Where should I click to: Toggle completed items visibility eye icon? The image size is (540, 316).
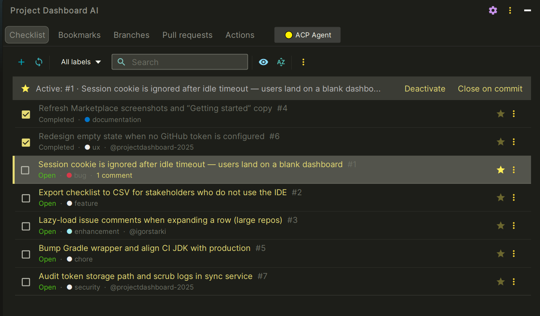(x=264, y=62)
